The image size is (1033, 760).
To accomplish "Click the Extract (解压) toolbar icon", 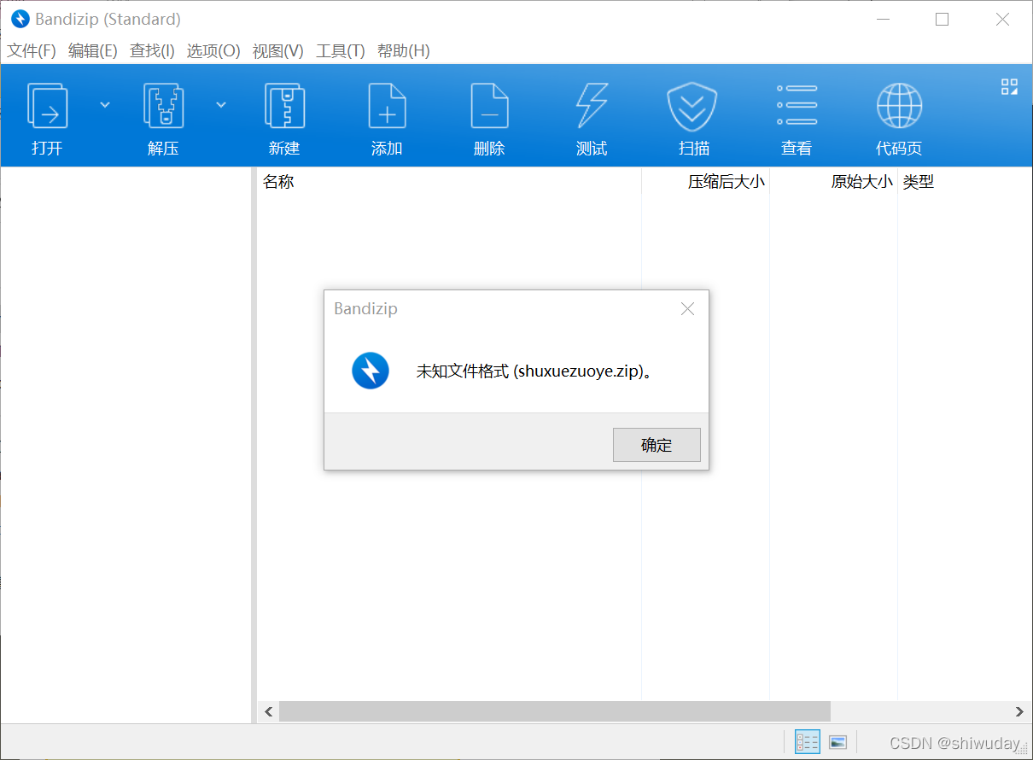I will (x=163, y=106).
